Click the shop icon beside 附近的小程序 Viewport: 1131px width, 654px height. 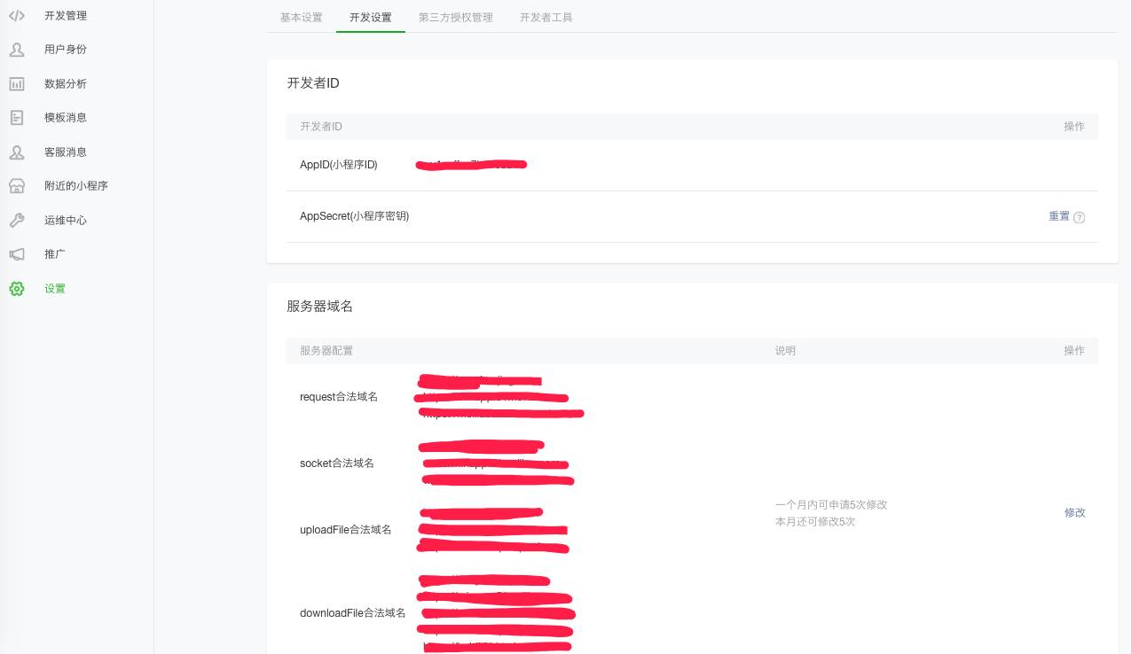pos(17,186)
